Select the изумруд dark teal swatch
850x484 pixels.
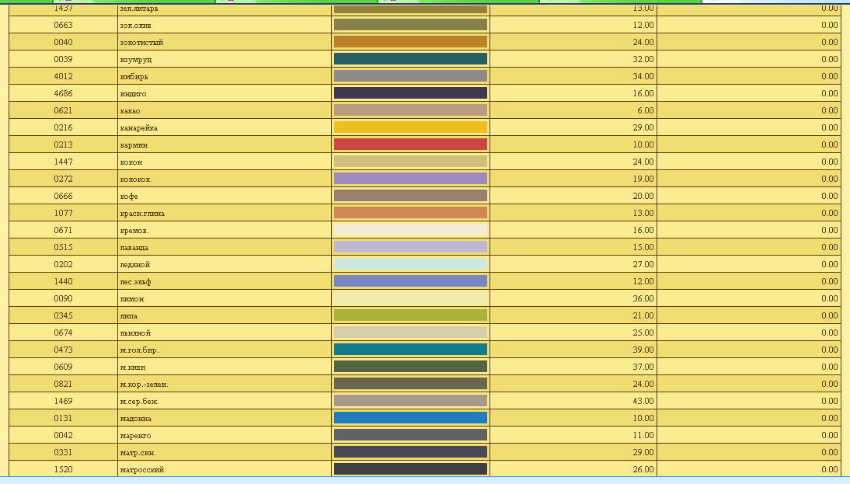click(410, 59)
